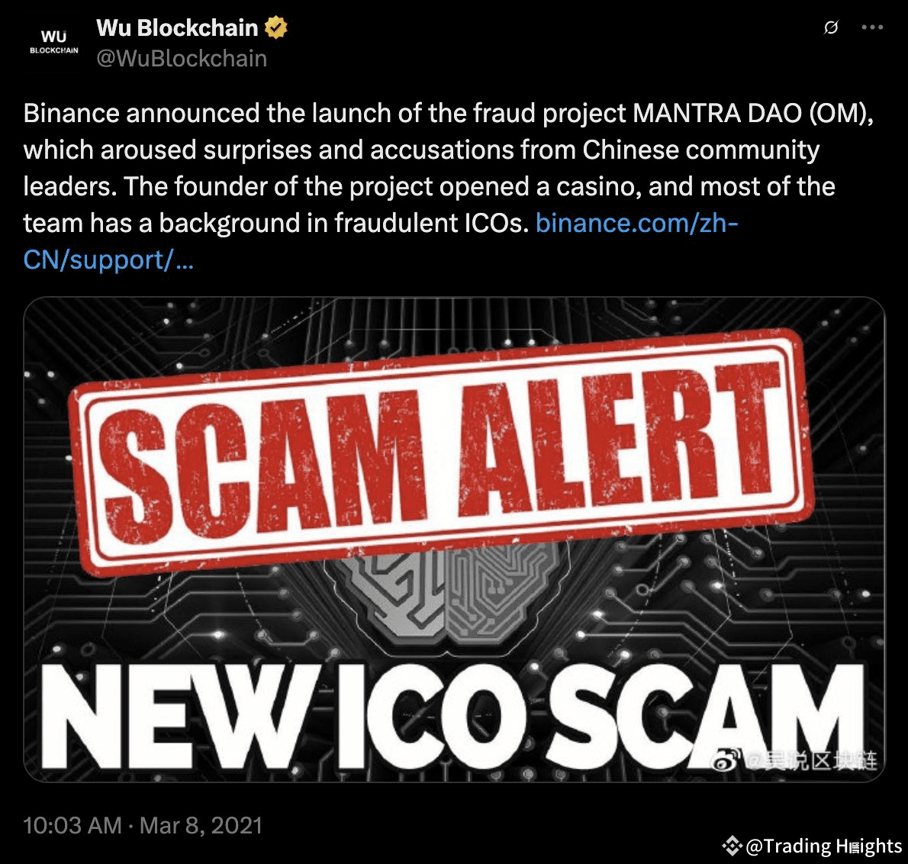Click the Binance diamond logo watermark
The height and width of the screenshot is (864, 908).
click(732, 846)
